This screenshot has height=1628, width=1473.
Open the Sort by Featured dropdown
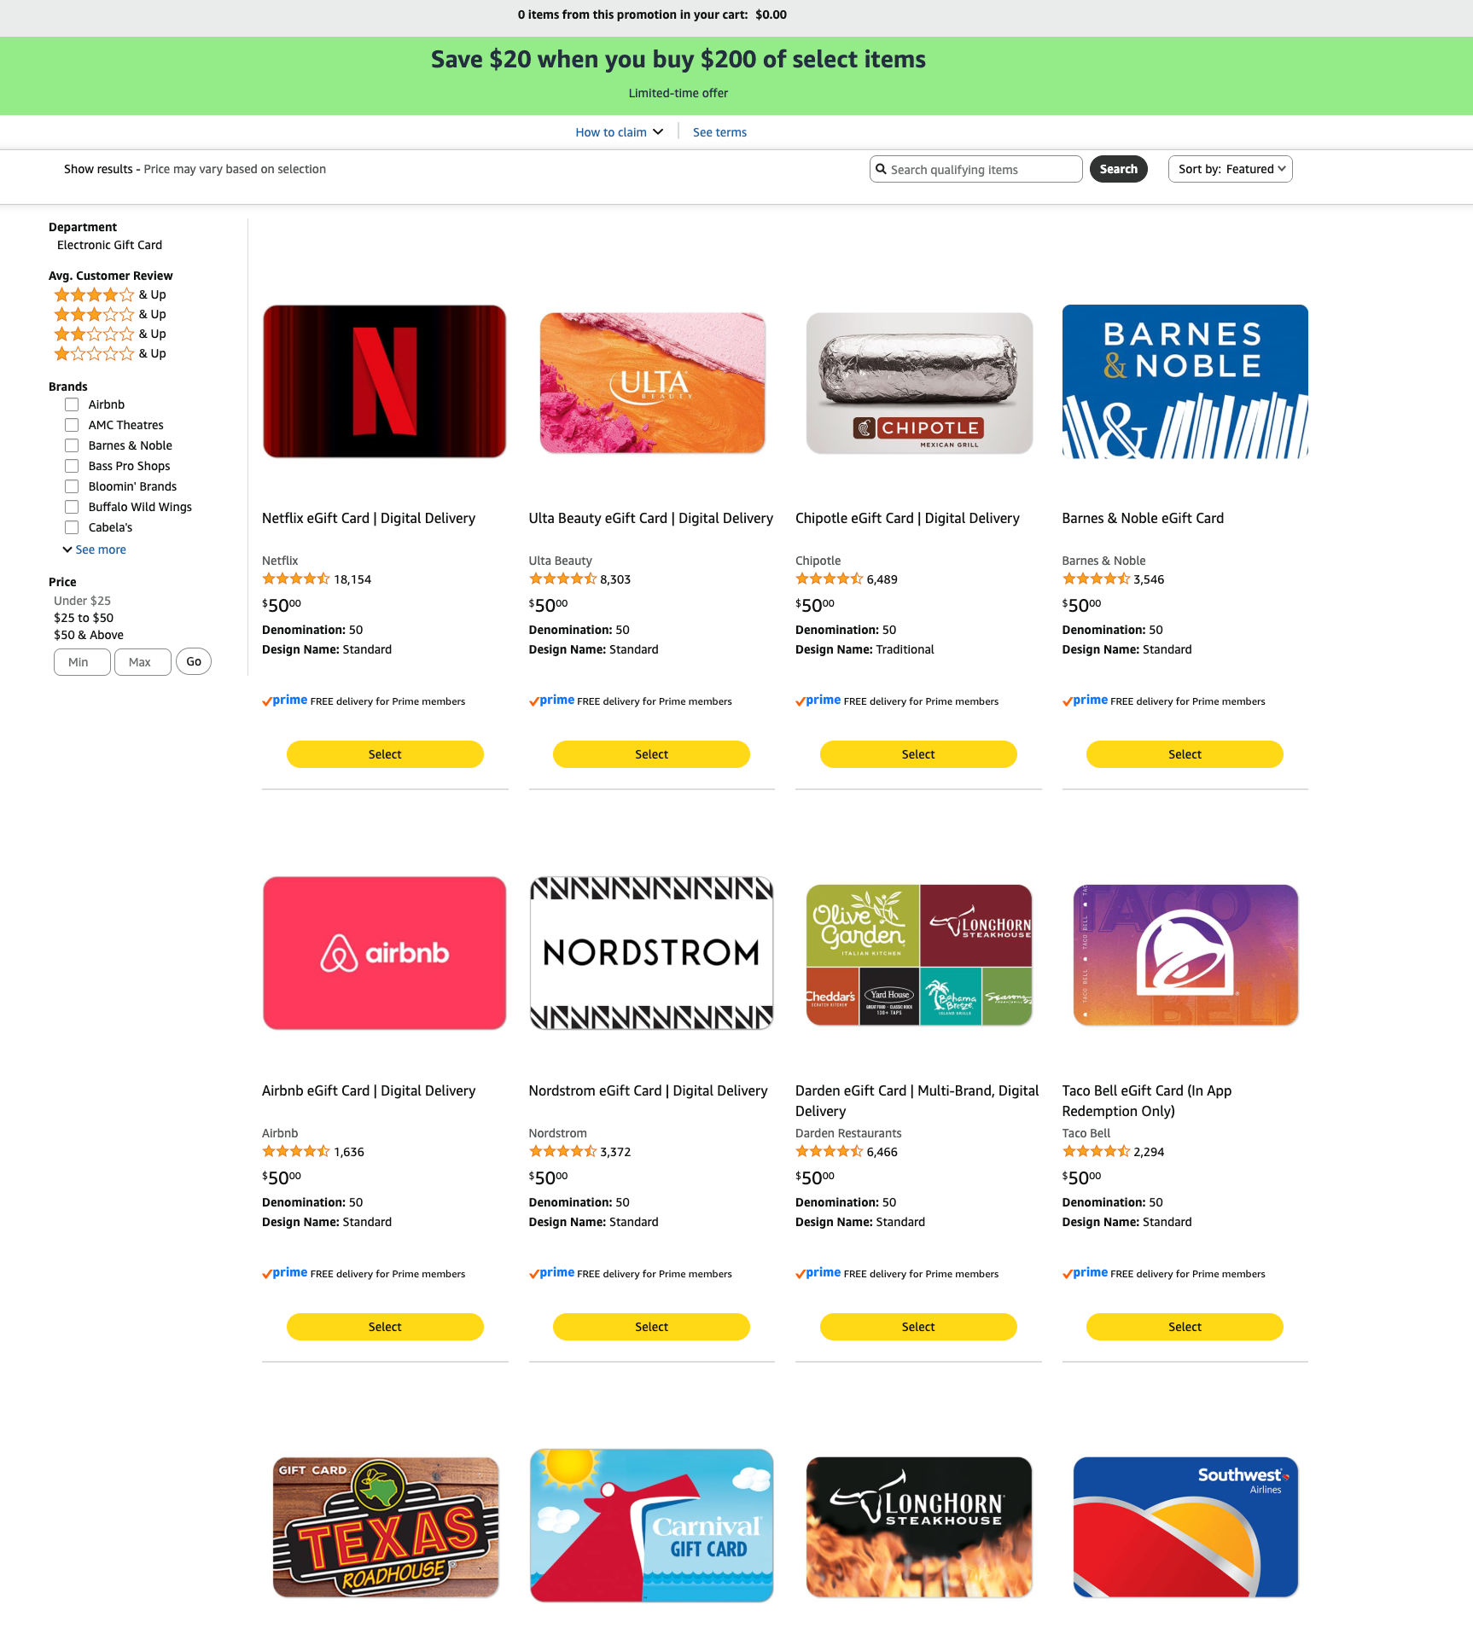coord(1230,169)
